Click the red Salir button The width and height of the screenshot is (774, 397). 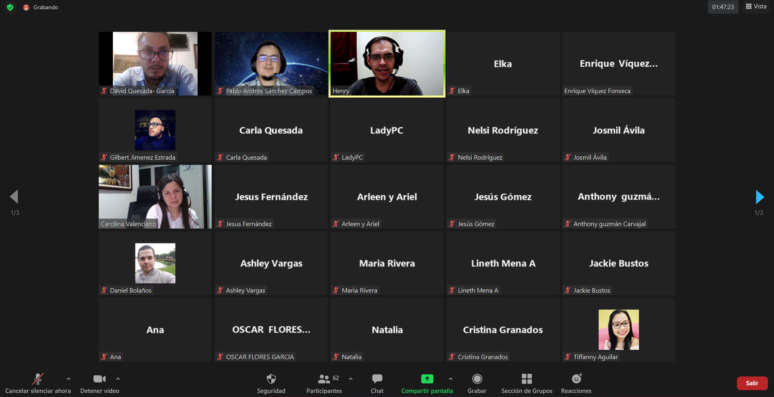[x=752, y=383]
